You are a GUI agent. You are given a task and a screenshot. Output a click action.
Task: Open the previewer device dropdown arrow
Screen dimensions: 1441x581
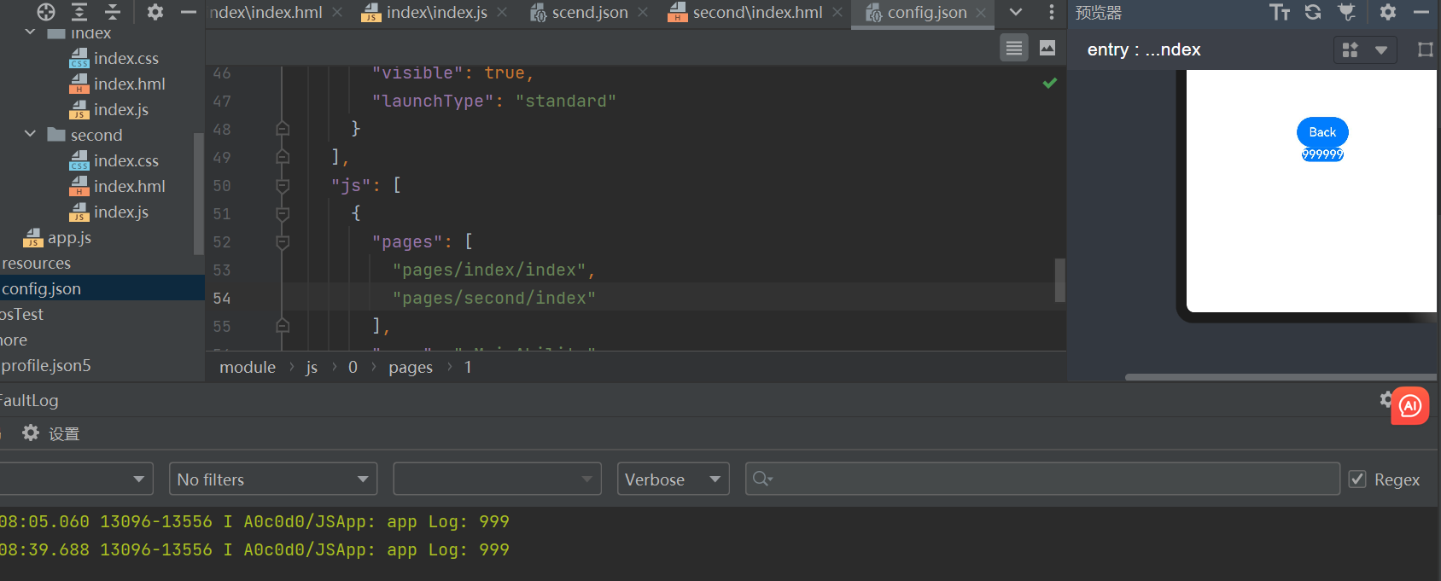click(1381, 50)
